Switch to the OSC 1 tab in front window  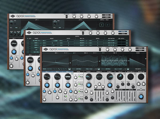coord(47,72)
